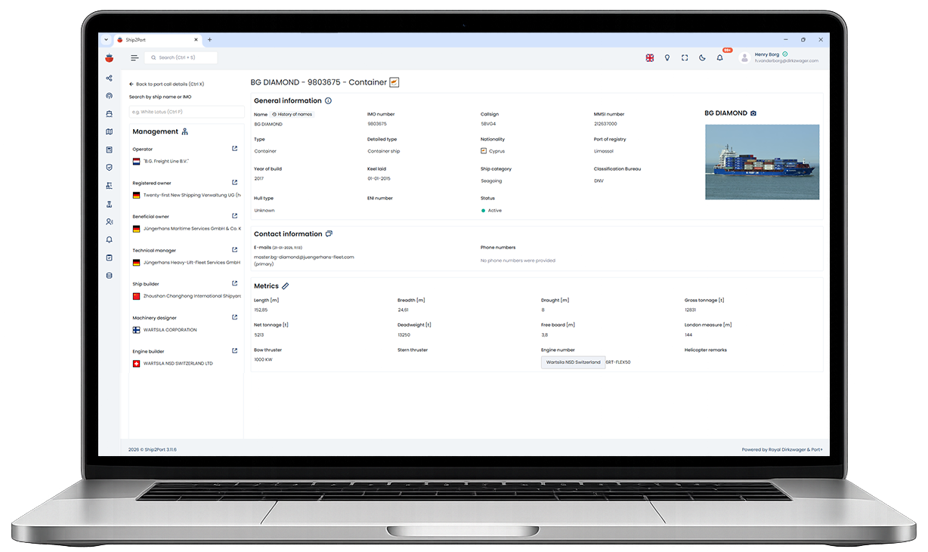Viewport: 928px width, 552px height.
Task: Toggle dark mode with the moon icon
Action: pyautogui.click(x=701, y=57)
